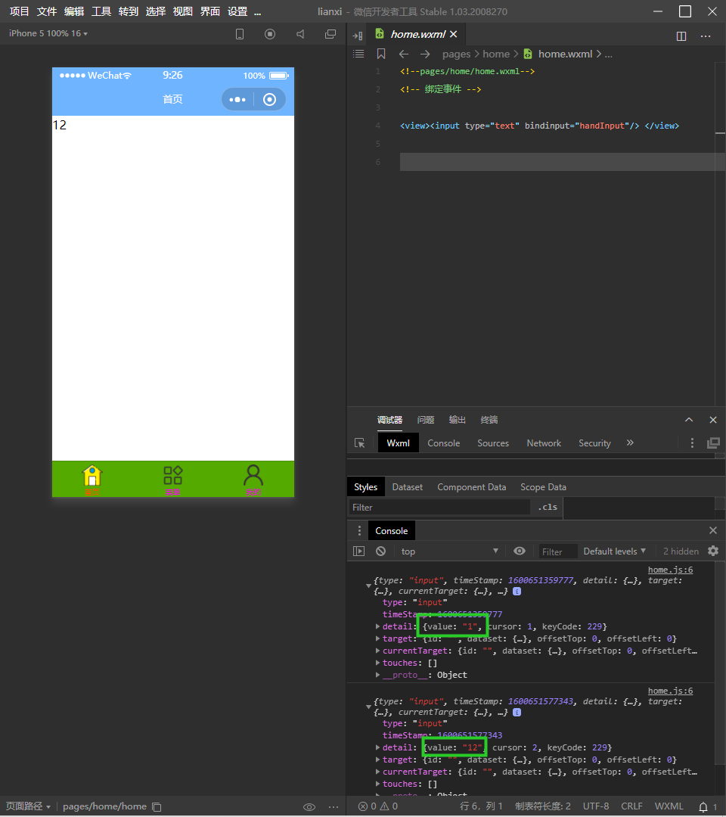The width and height of the screenshot is (726, 817).
Task: Click the simulator capsule close circle
Action: point(269,99)
